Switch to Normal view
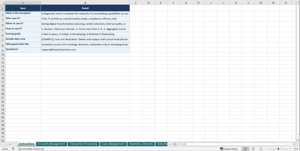This screenshot has height=151, width=300. click(x=245, y=149)
